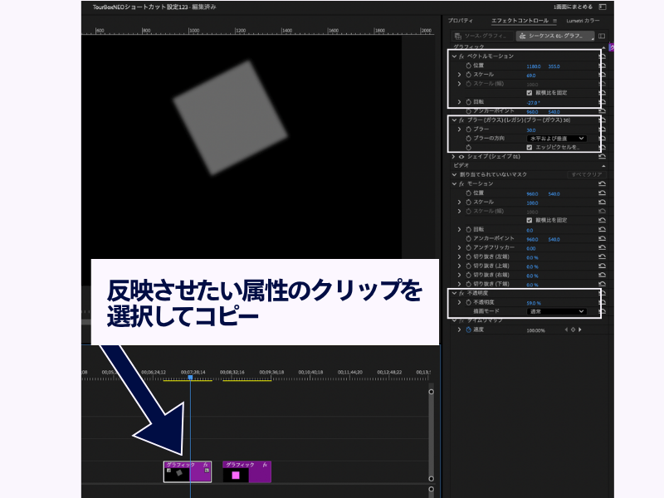
Task: Reset the 不透明度 value with its reset arrow
Action: point(601,303)
